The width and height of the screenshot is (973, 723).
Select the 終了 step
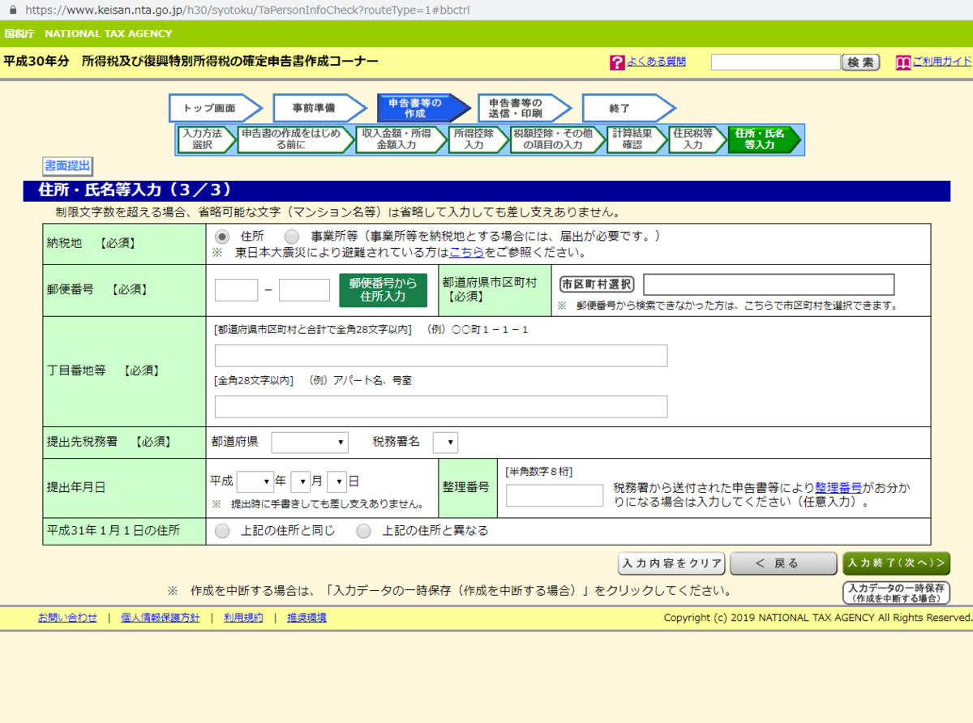point(628,108)
